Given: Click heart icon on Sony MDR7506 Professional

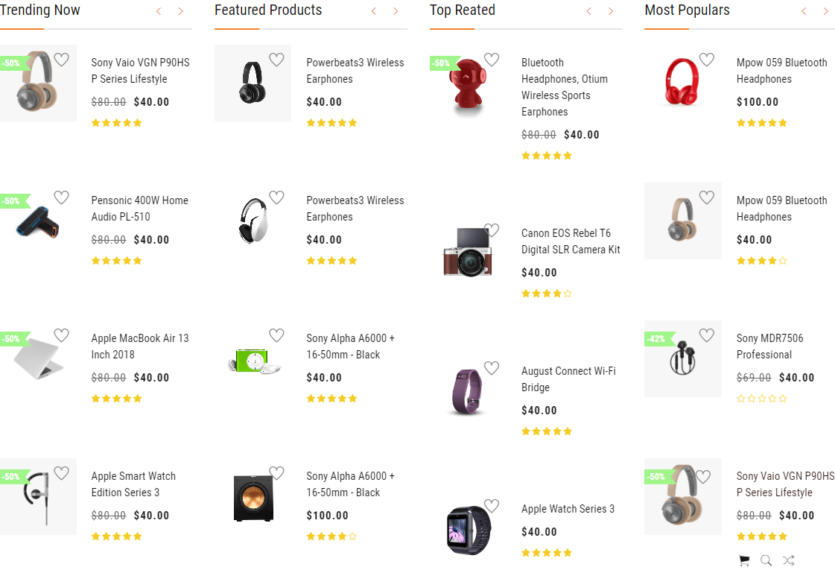Looking at the screenshot, I should point(706,335).
